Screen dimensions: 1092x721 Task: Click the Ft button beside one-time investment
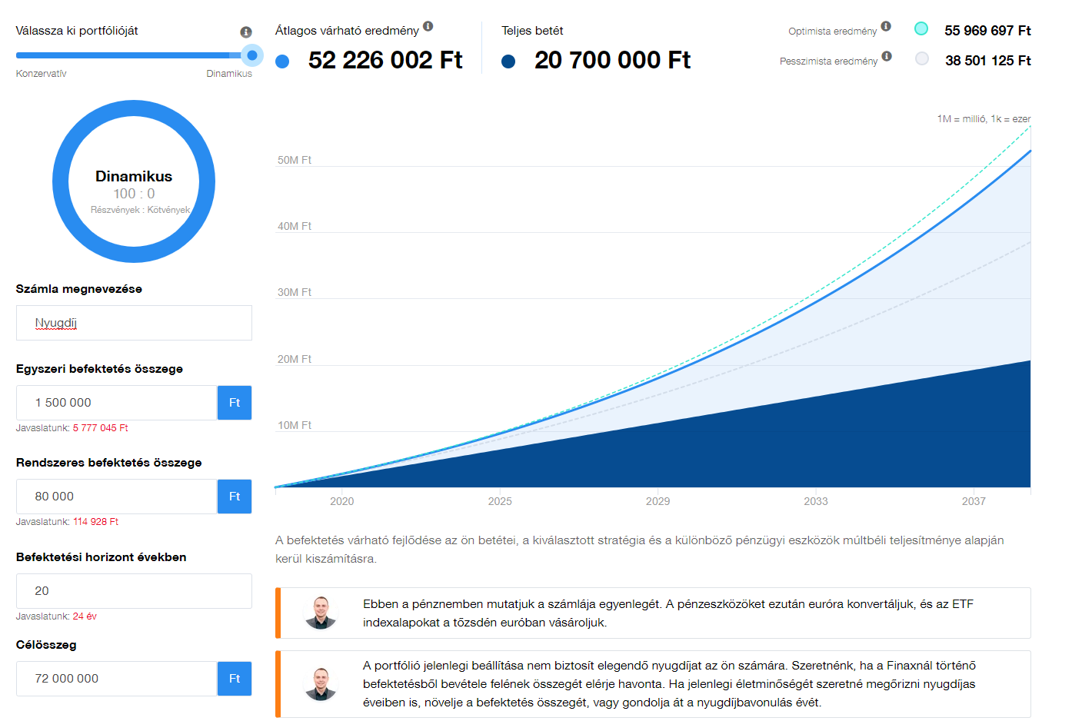tap(235, 403)
